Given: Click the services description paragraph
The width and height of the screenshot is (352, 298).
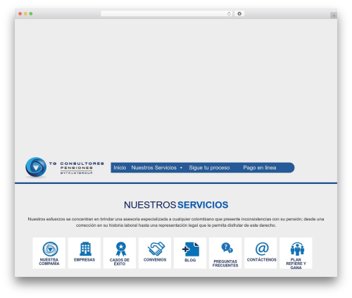Looking at the screenshot, I should coord(176,222).
